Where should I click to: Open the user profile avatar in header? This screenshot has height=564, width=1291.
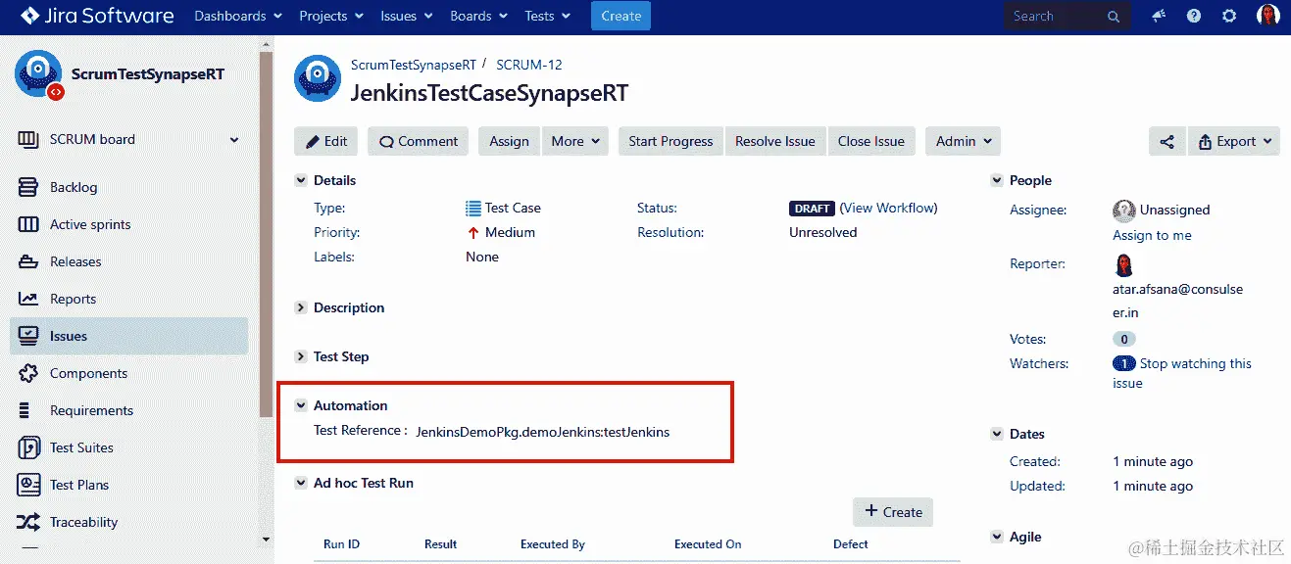click(x=1268, y=16)
